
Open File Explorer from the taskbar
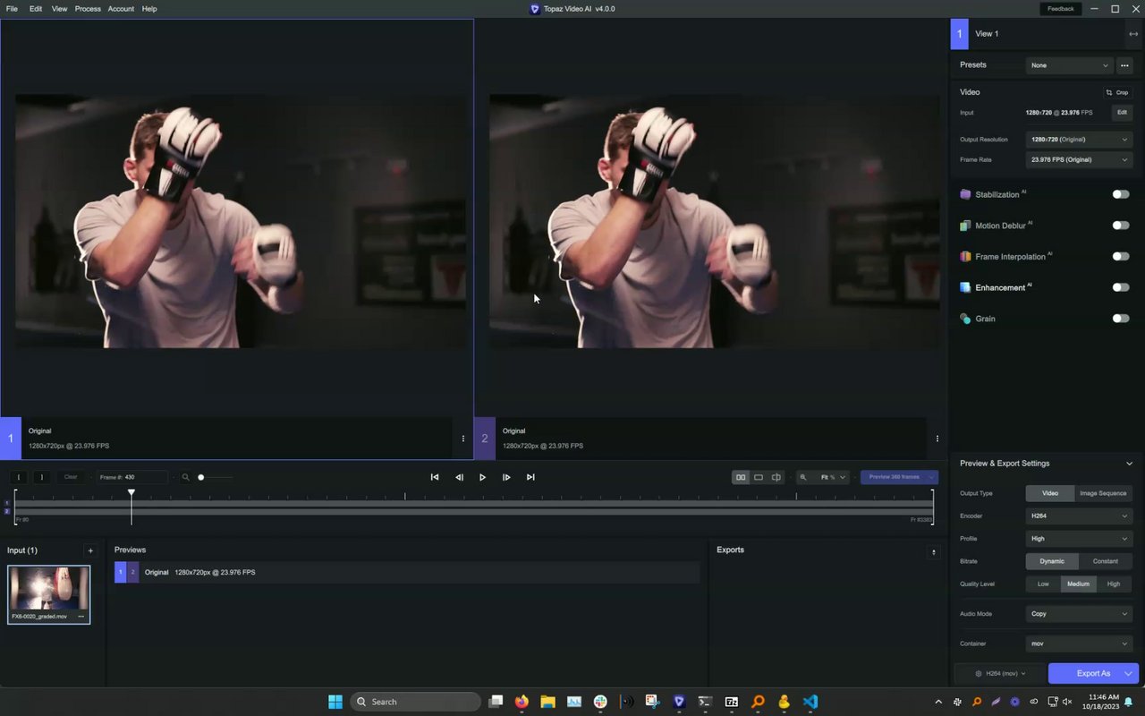pos(547,702)
